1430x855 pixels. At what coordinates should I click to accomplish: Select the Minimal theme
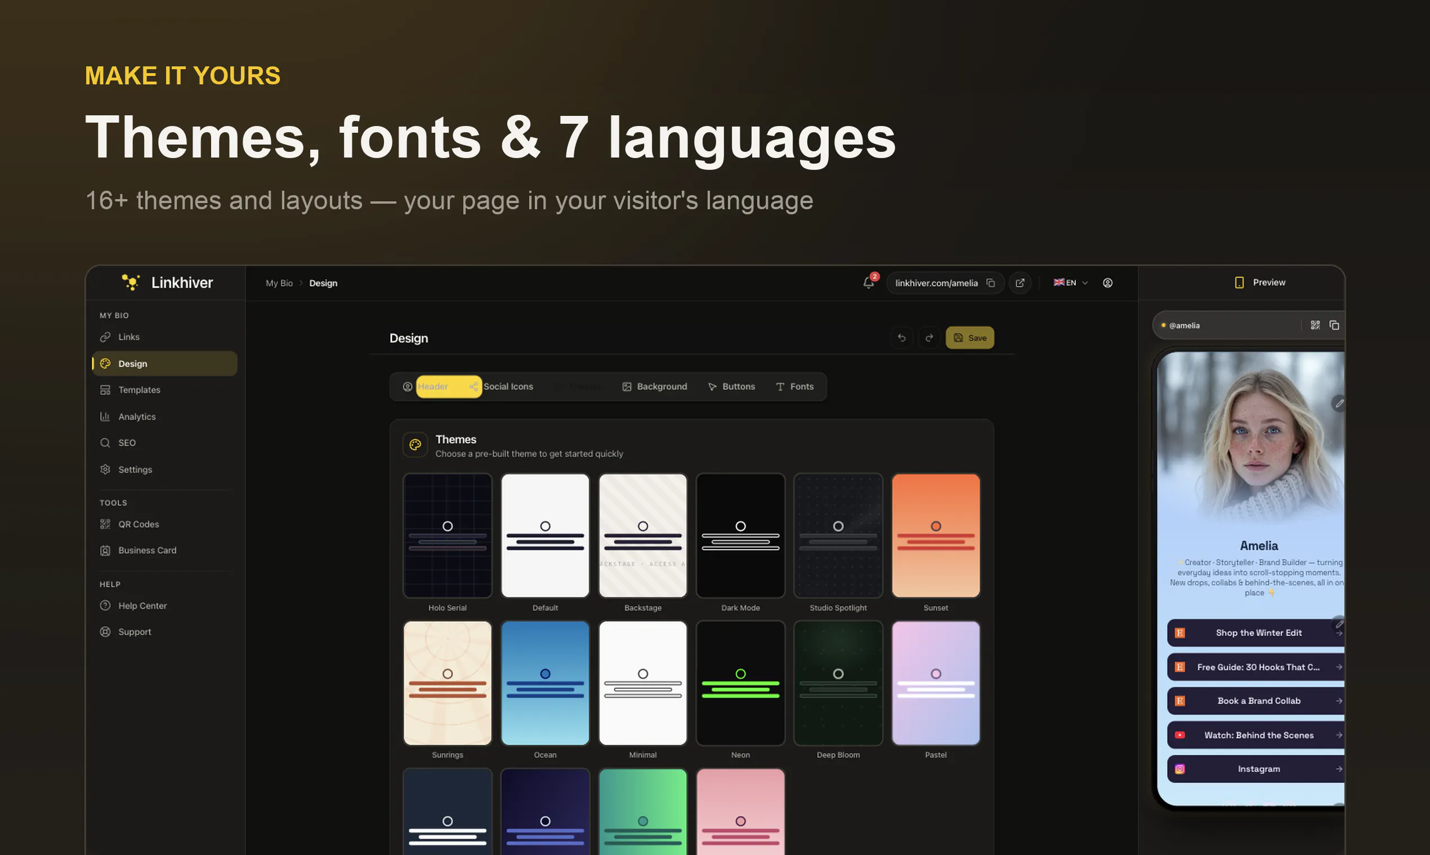[x=643, y=683]
